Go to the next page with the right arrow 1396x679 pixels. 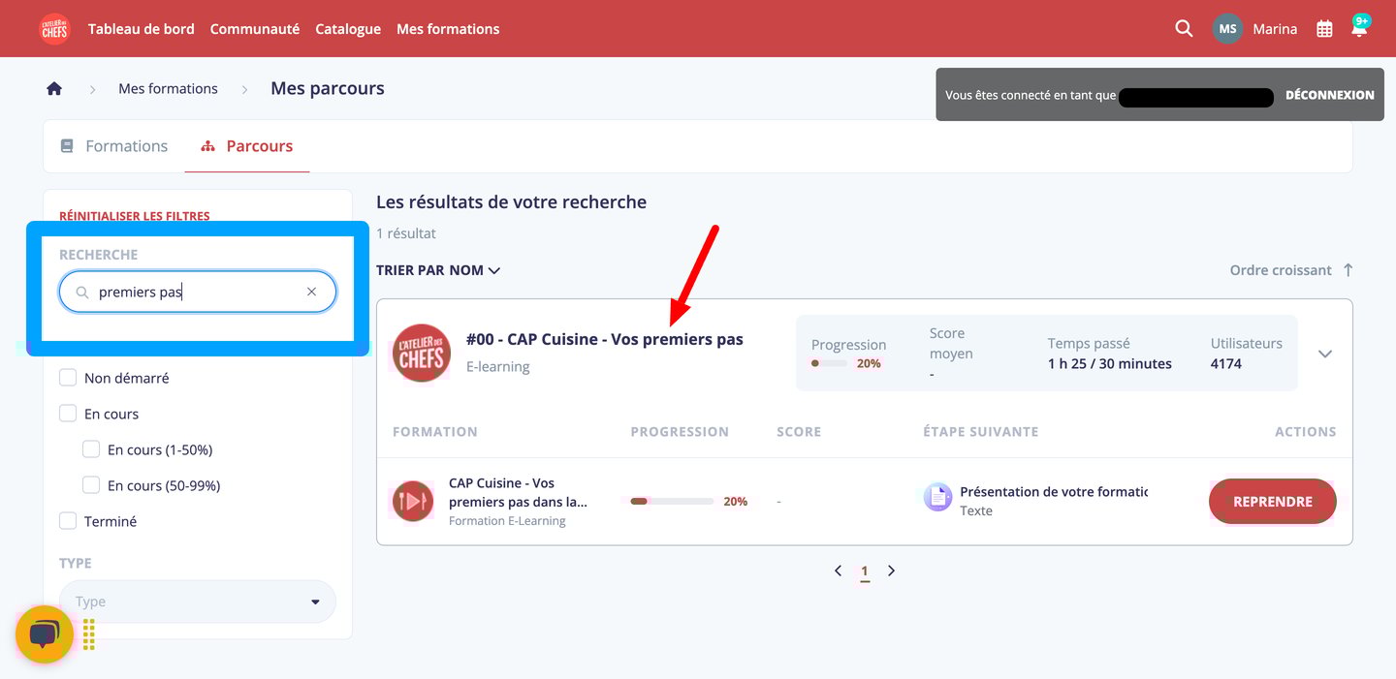891,571
